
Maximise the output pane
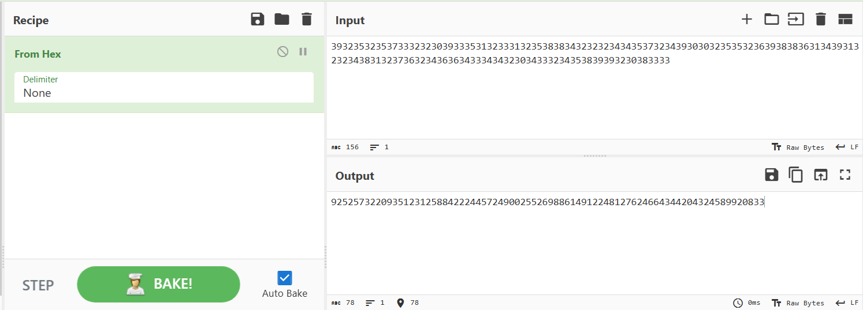pyautogui.click(x=845, y=175)
